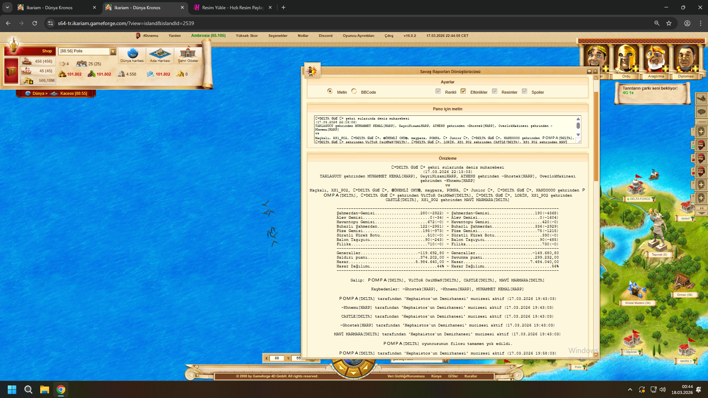Open the Yüksek Skor highscore menu

coord(247,36)
